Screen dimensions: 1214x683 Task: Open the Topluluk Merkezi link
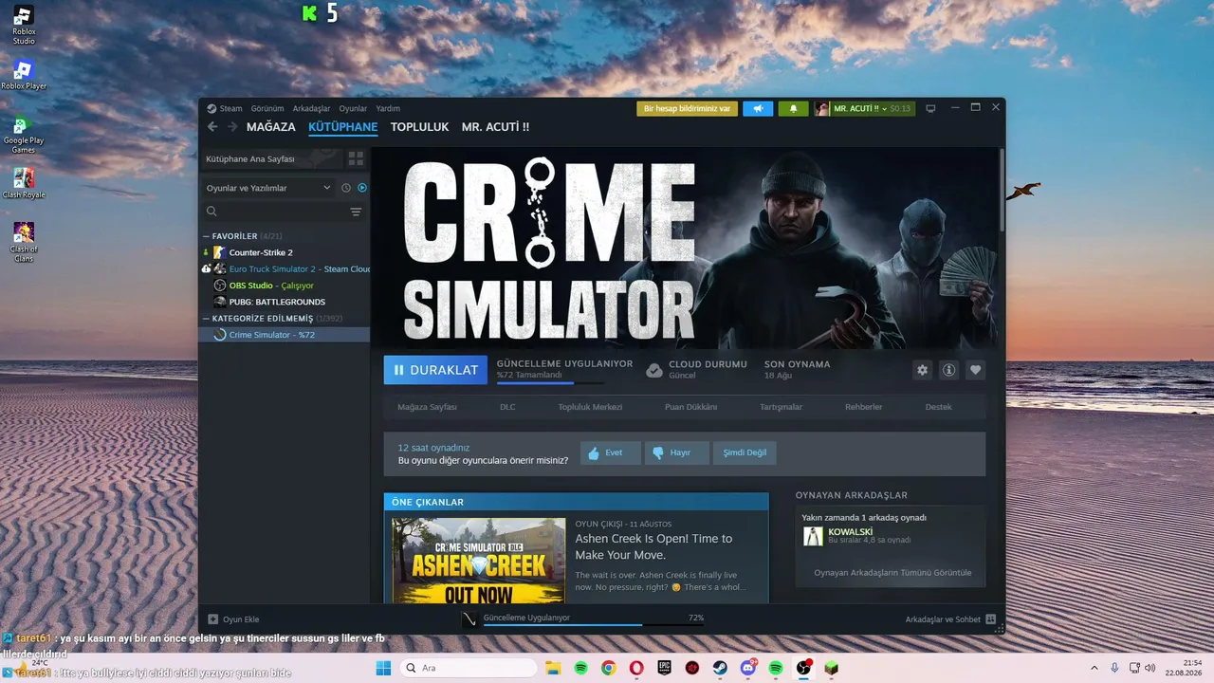click(590, 407)
